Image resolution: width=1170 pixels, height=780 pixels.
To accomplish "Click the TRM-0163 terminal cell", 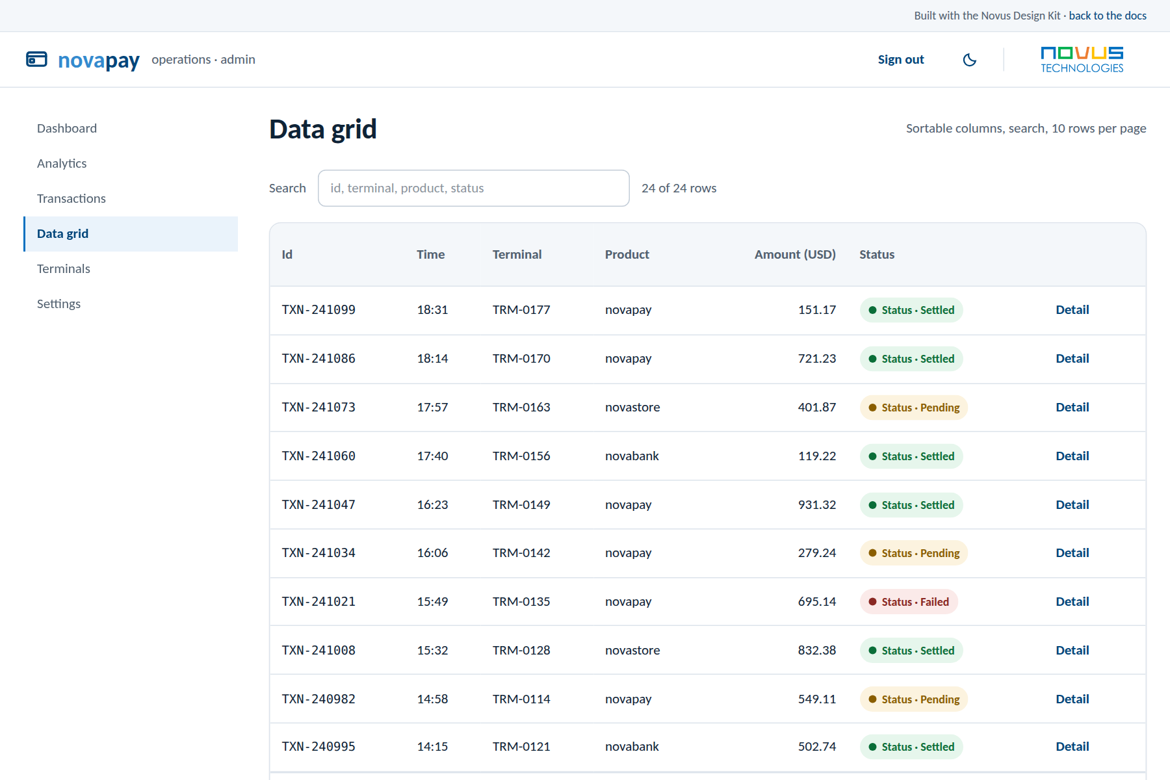I will [x=521, y=408].
